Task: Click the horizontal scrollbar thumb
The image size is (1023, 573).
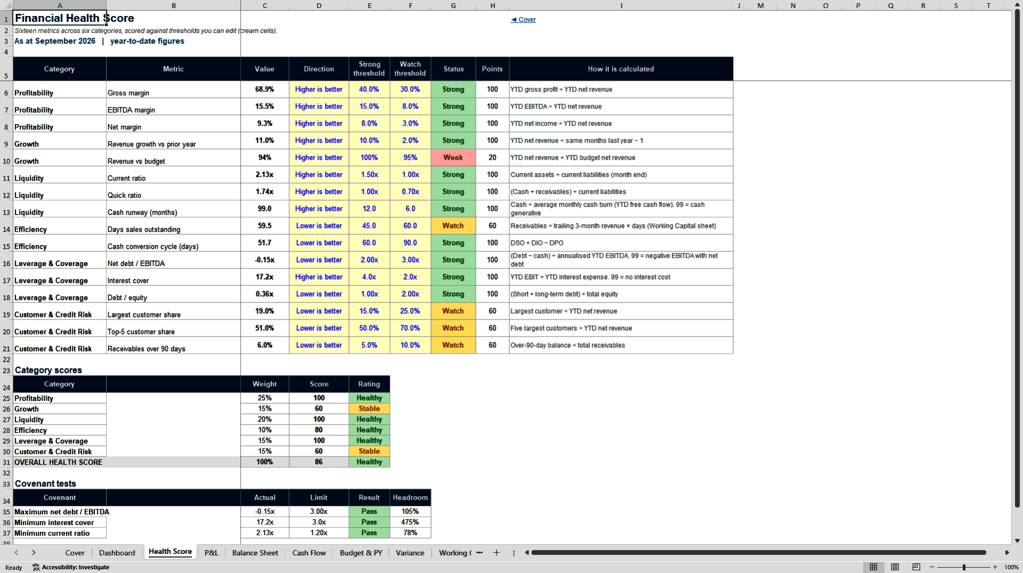Action: point(759,553)
